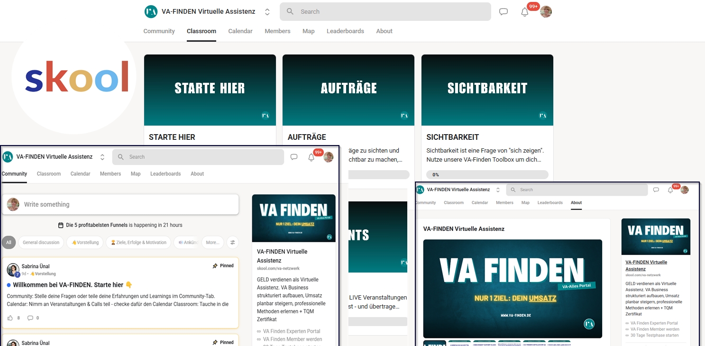705x346 pixels.
Task: Expand the group switcher arrows in the Community window
Action: point(102,157)
